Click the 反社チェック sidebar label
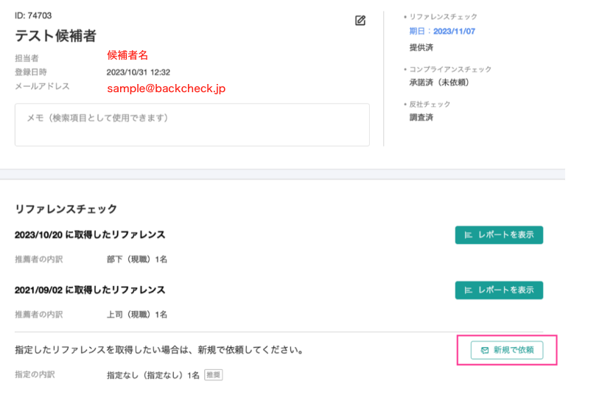This screenshot has height=395, width=616. pos(430,104)
